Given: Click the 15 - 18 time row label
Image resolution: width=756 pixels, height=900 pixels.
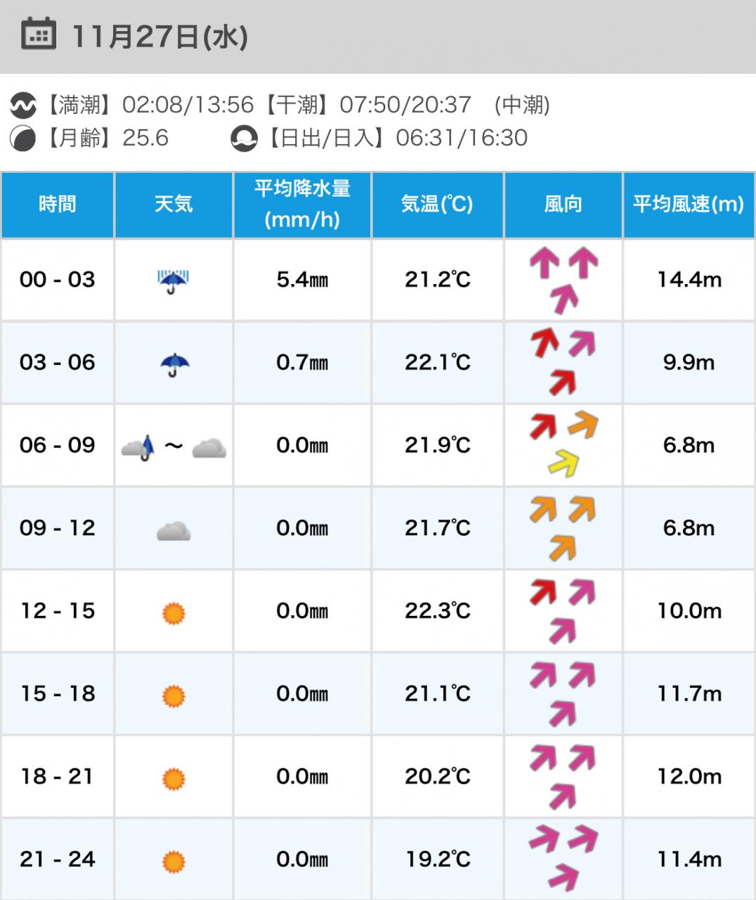Looking at the screenshot, I should (x=58, y=694).
